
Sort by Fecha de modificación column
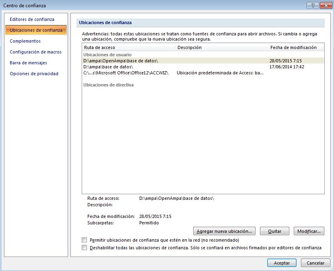(296, 47)
